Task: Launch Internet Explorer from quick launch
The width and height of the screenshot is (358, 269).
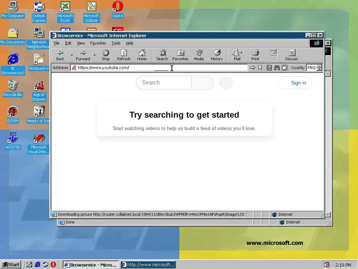Action: (x=37, y=265)
